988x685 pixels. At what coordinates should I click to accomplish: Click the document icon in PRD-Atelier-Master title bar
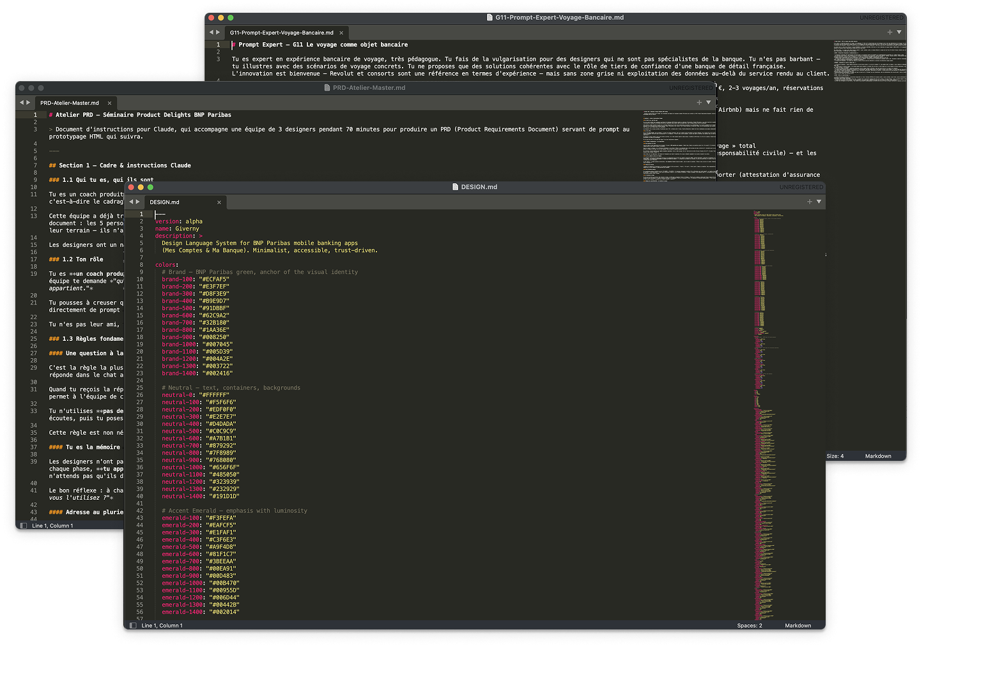(327, 87)
